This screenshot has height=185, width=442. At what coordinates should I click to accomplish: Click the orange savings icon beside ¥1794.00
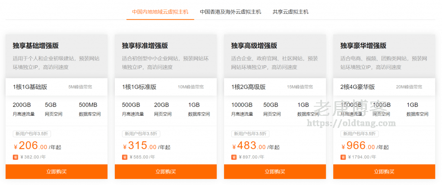(x=343, y=157)
